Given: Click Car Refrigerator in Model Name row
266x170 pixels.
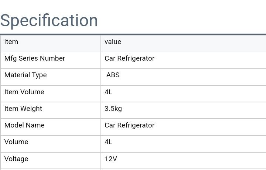Looking at the screenshot, I should (129, 125).
